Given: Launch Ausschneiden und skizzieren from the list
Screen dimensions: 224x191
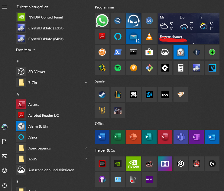Looking at the screenshot, I should click(52, 170).
